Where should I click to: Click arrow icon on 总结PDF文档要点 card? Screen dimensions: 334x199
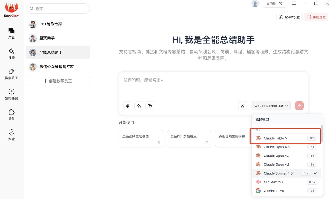click(207, 143)
